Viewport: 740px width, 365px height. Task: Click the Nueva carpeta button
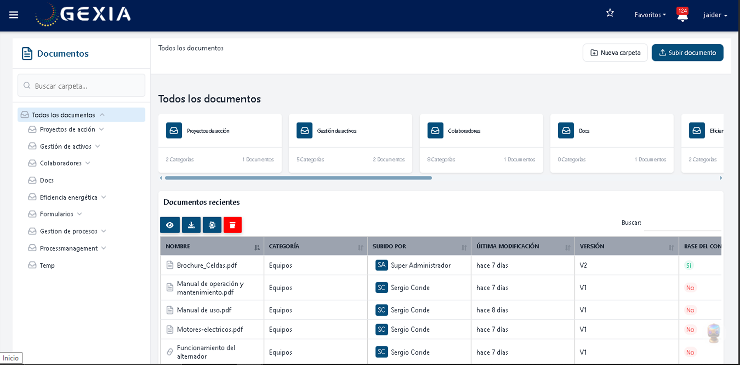(x=615, y=53)
